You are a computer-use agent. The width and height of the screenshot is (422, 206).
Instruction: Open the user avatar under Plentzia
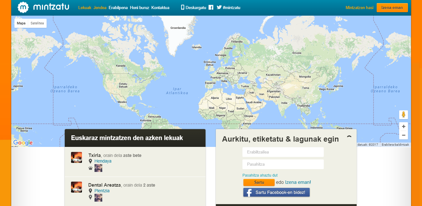pos(98,198)
